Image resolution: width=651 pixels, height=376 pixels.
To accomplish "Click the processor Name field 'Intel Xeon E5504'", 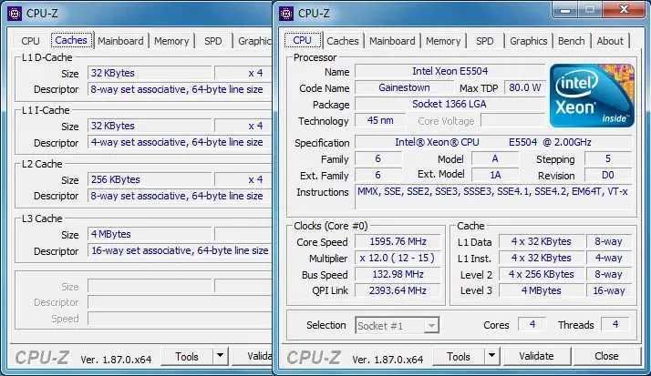I will click(449, 71).
